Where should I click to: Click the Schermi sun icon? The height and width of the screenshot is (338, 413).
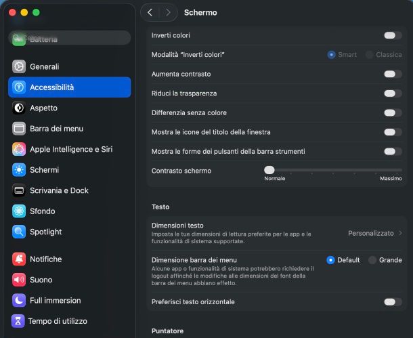(19, 170)
